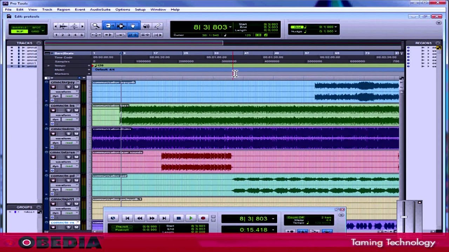Screen dimensions: 449x252
Task: Zoom out horizontally with left arrow
Action: point(55,26)
